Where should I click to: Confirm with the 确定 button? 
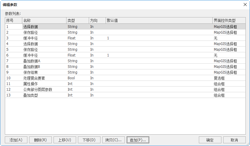210,140
